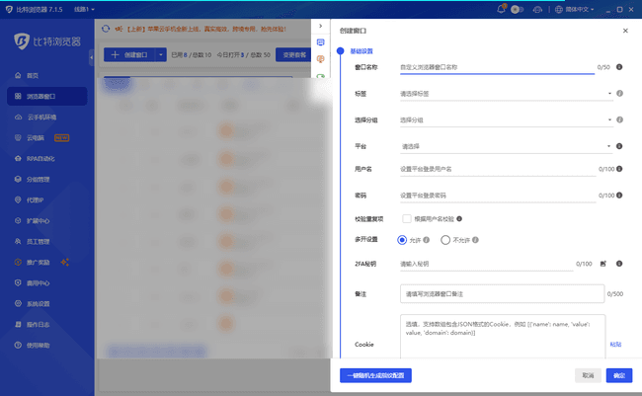Viewport: 642px width, 396px height.
Task: Jump to the 基础设置 section link
Action: pyautogui.click(x=361, y=51)
